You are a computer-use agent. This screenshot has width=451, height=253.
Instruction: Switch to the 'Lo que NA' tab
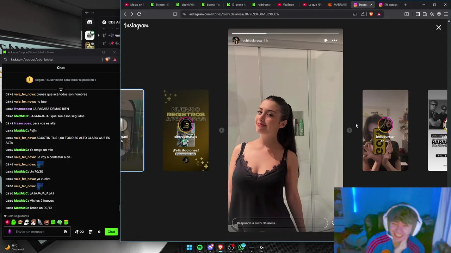click(x=313, y=5)
